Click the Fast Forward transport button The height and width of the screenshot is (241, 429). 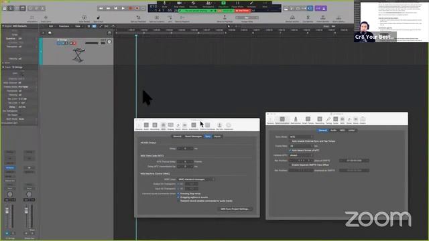(109, 9)
